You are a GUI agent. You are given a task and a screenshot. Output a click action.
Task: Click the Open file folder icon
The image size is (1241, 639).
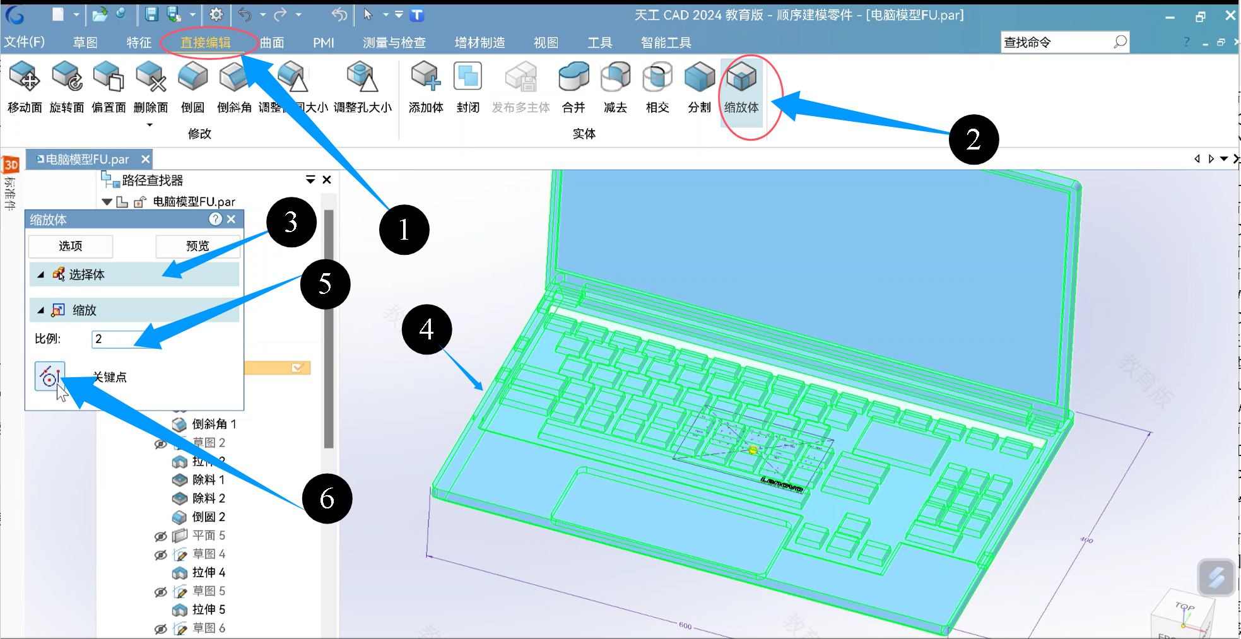99,14
